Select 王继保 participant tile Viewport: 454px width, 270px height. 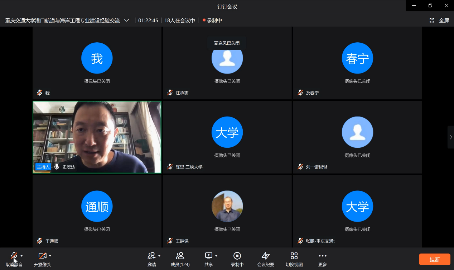pos(227,211)
